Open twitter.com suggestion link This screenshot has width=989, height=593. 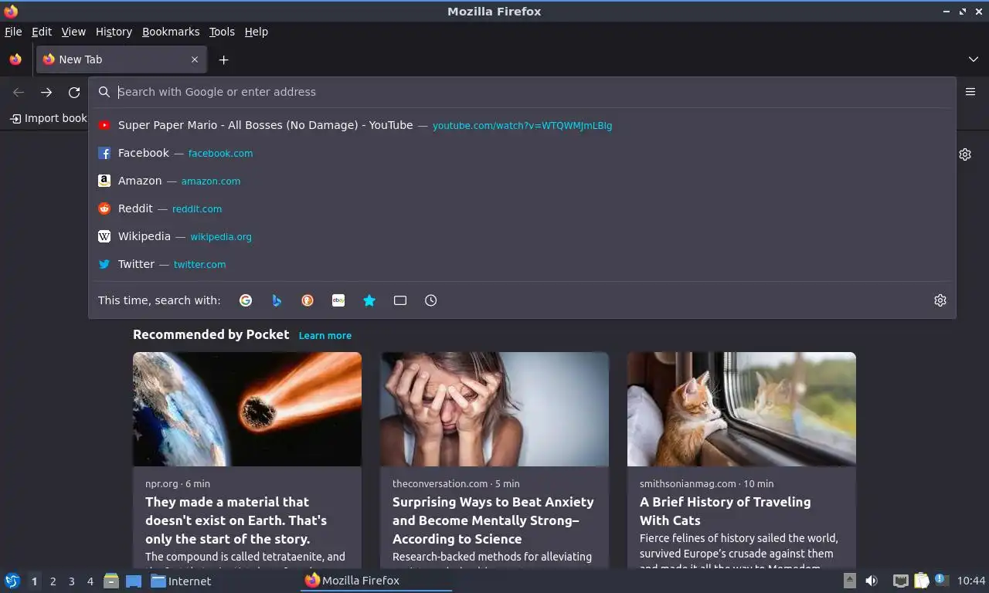pyautogui.click(x=199, y=265)
